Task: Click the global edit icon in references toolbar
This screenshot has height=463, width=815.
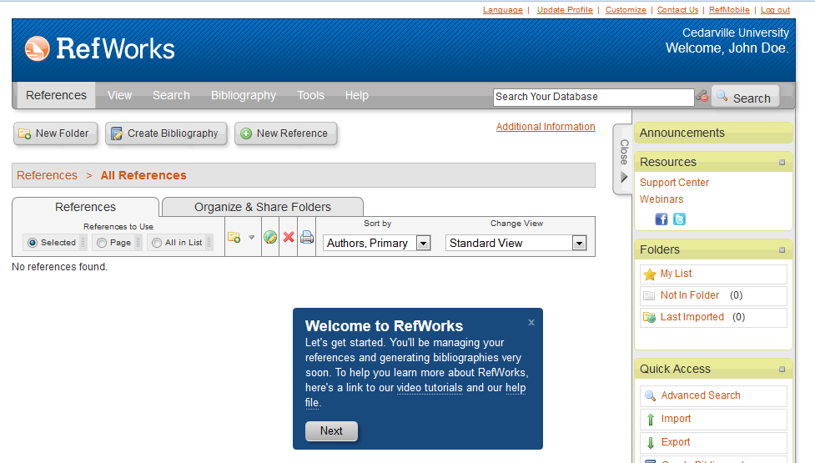Action: click(270, 237)
